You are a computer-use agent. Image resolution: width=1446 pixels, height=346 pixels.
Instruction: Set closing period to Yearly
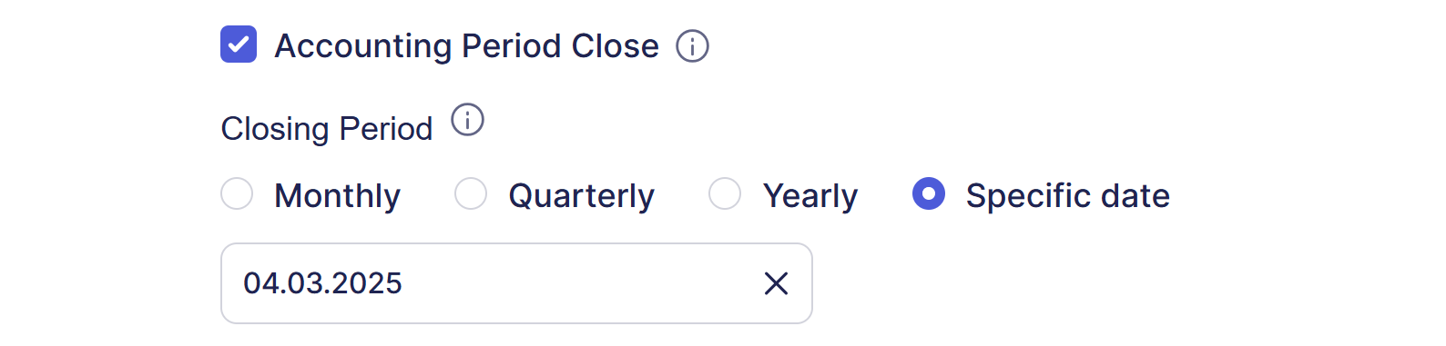725,193
